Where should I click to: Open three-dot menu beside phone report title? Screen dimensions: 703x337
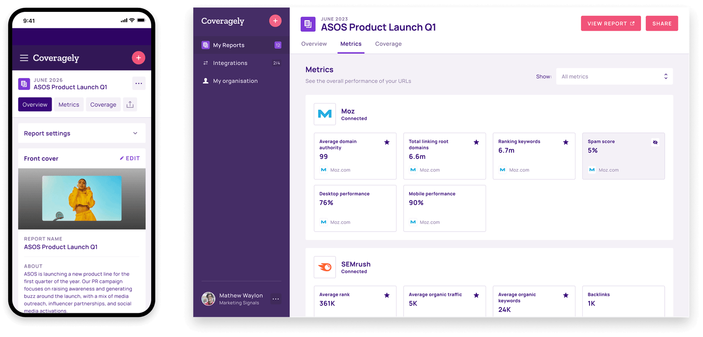139,83
